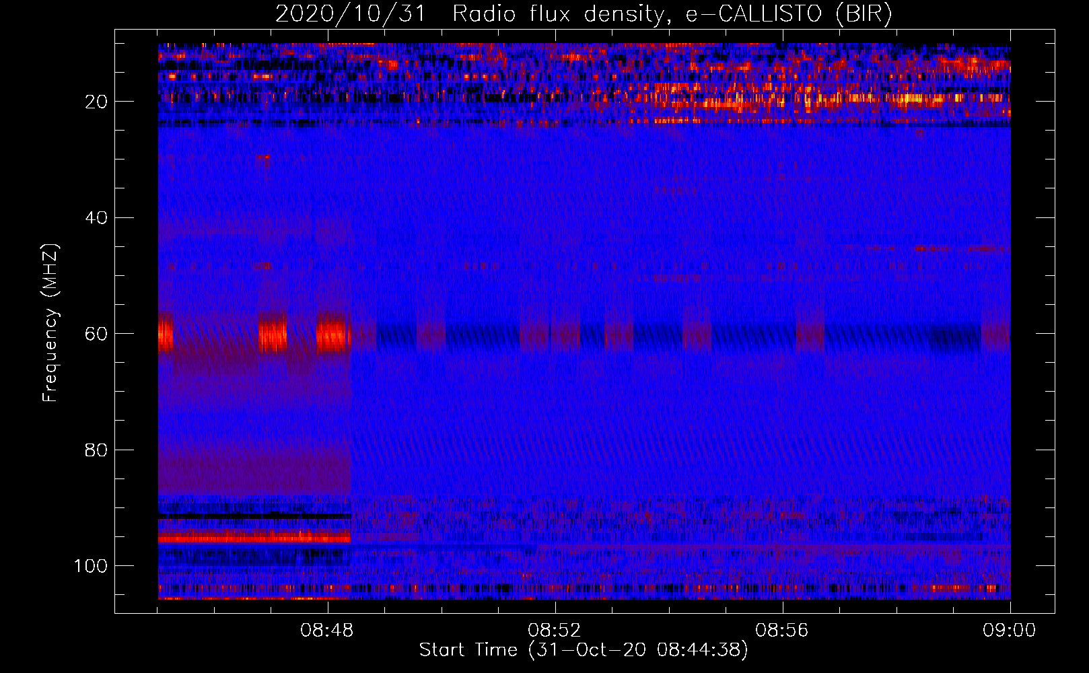Click the '40' frequency tick label
The height and width of the screenshot is (673, 1089).
96,217
